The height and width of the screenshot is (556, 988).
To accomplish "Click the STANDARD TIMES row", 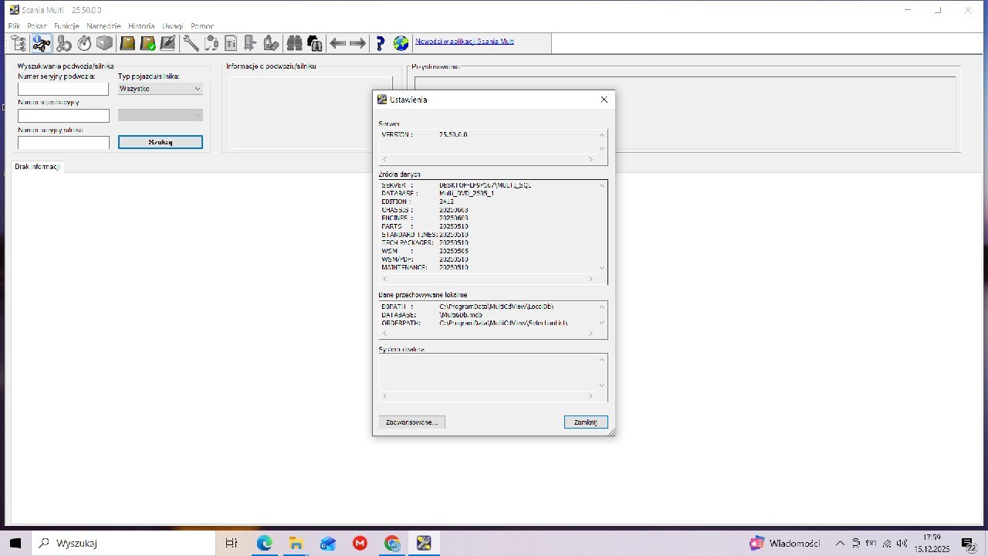I will 425,235.
